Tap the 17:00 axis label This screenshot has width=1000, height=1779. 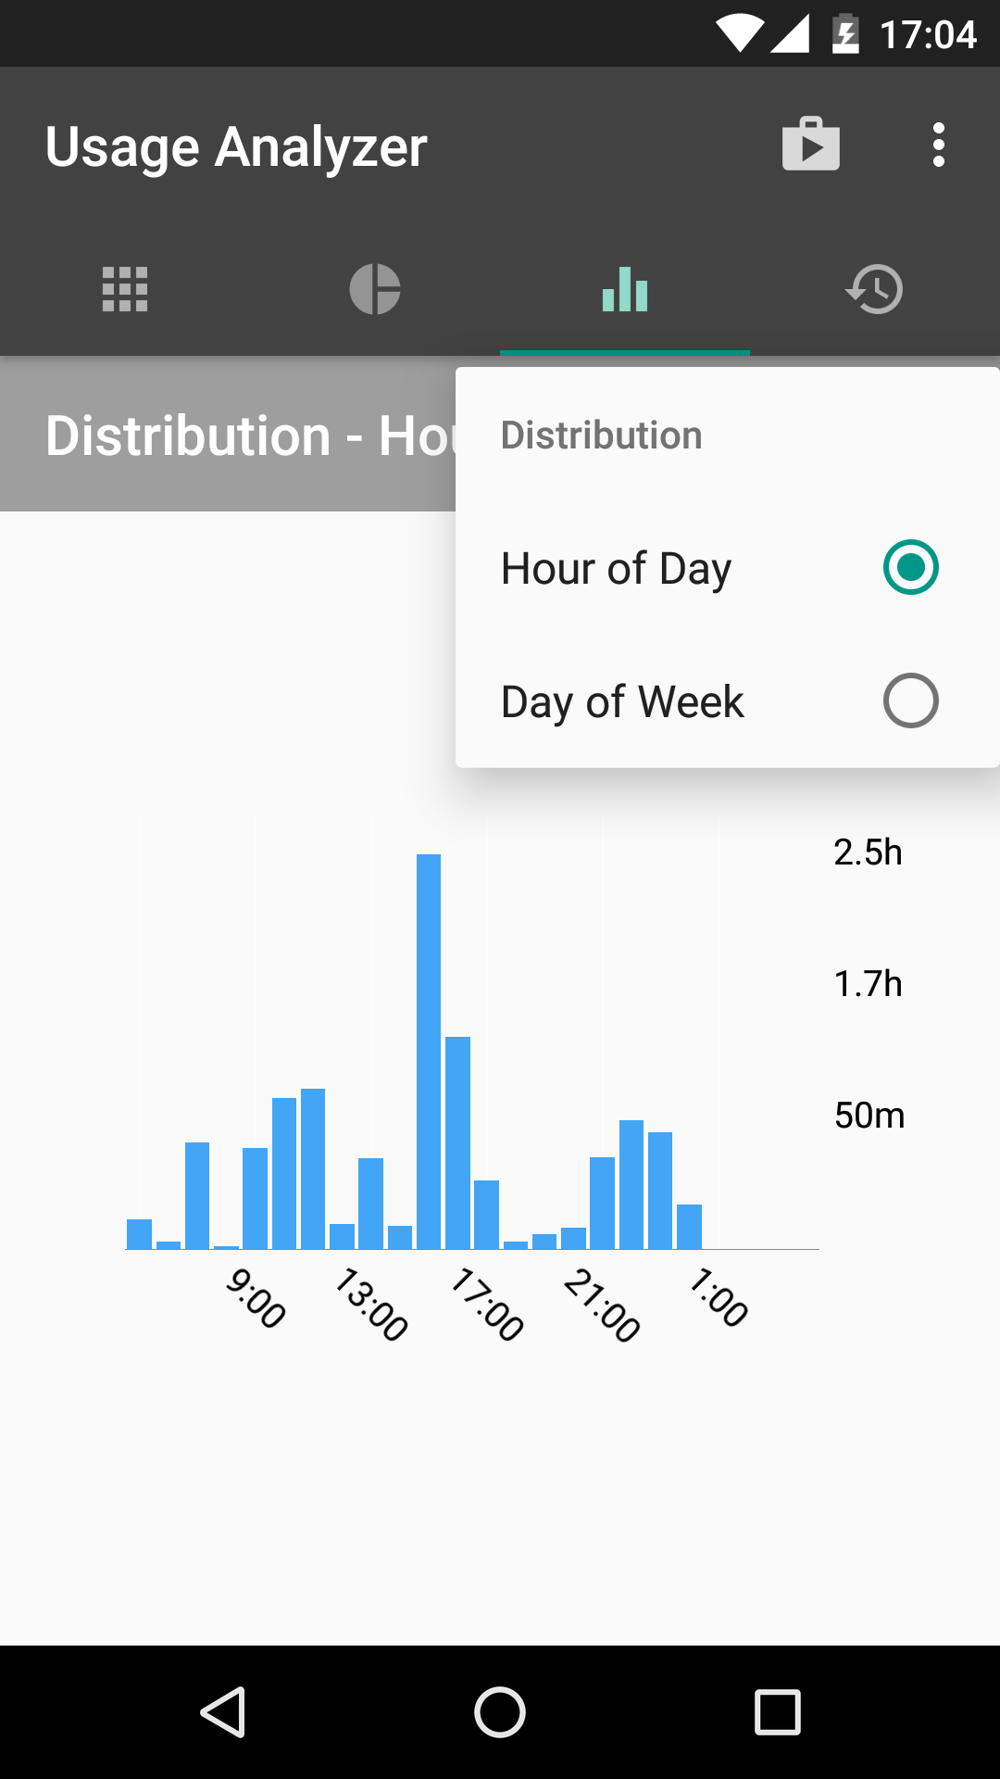(x=487, y=1305)
